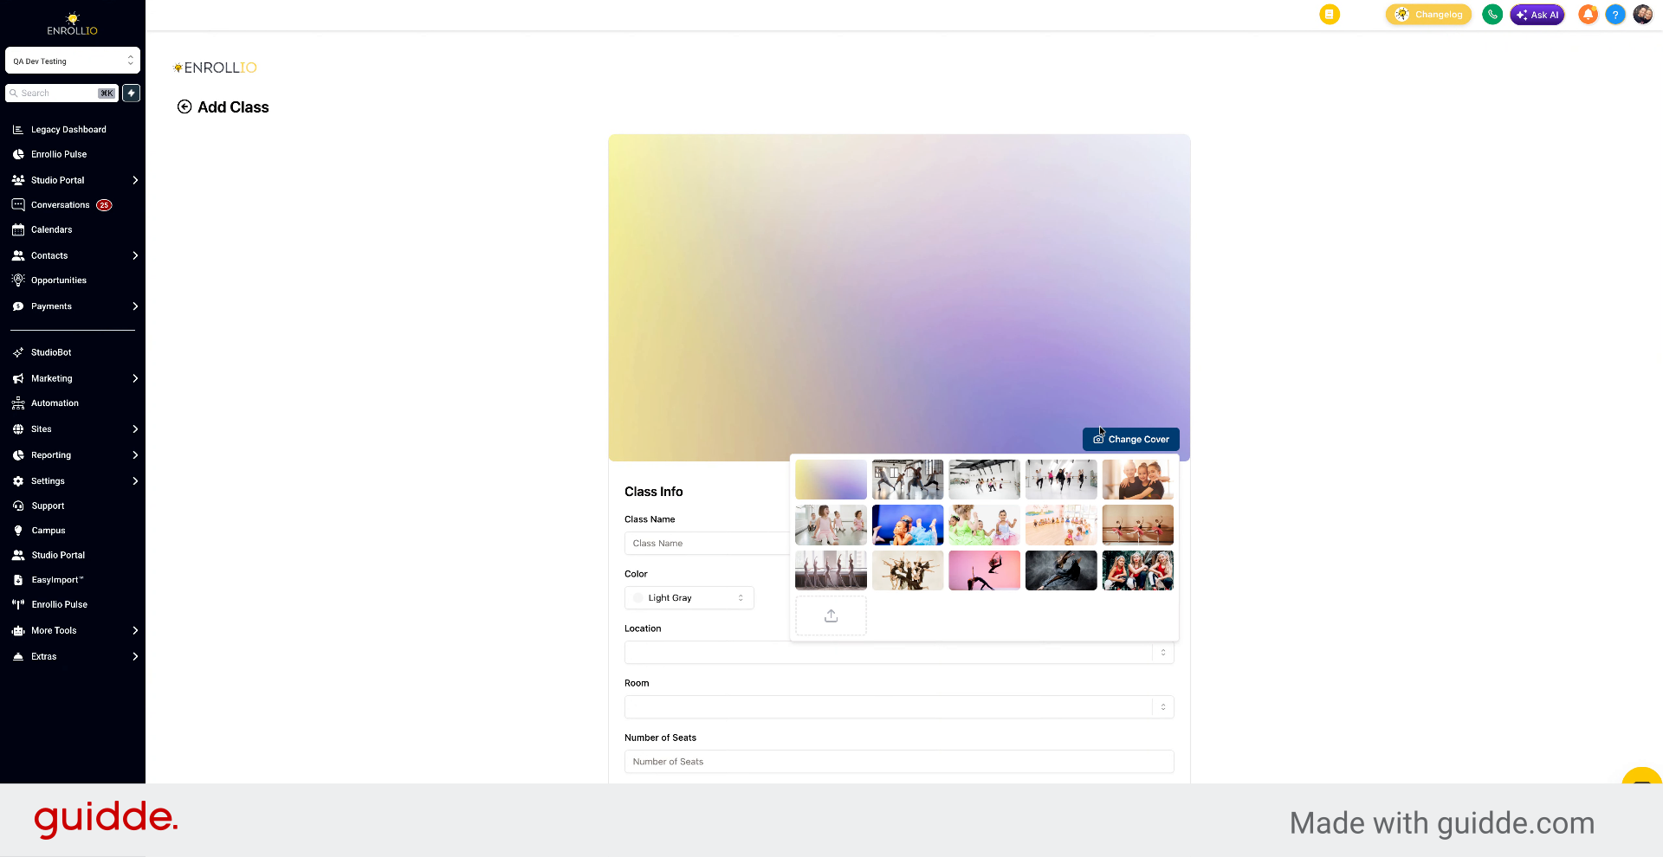This screenshot has height=857, width=1663.
Task: Open the user profile avatar
Action: pos(1642,15)
